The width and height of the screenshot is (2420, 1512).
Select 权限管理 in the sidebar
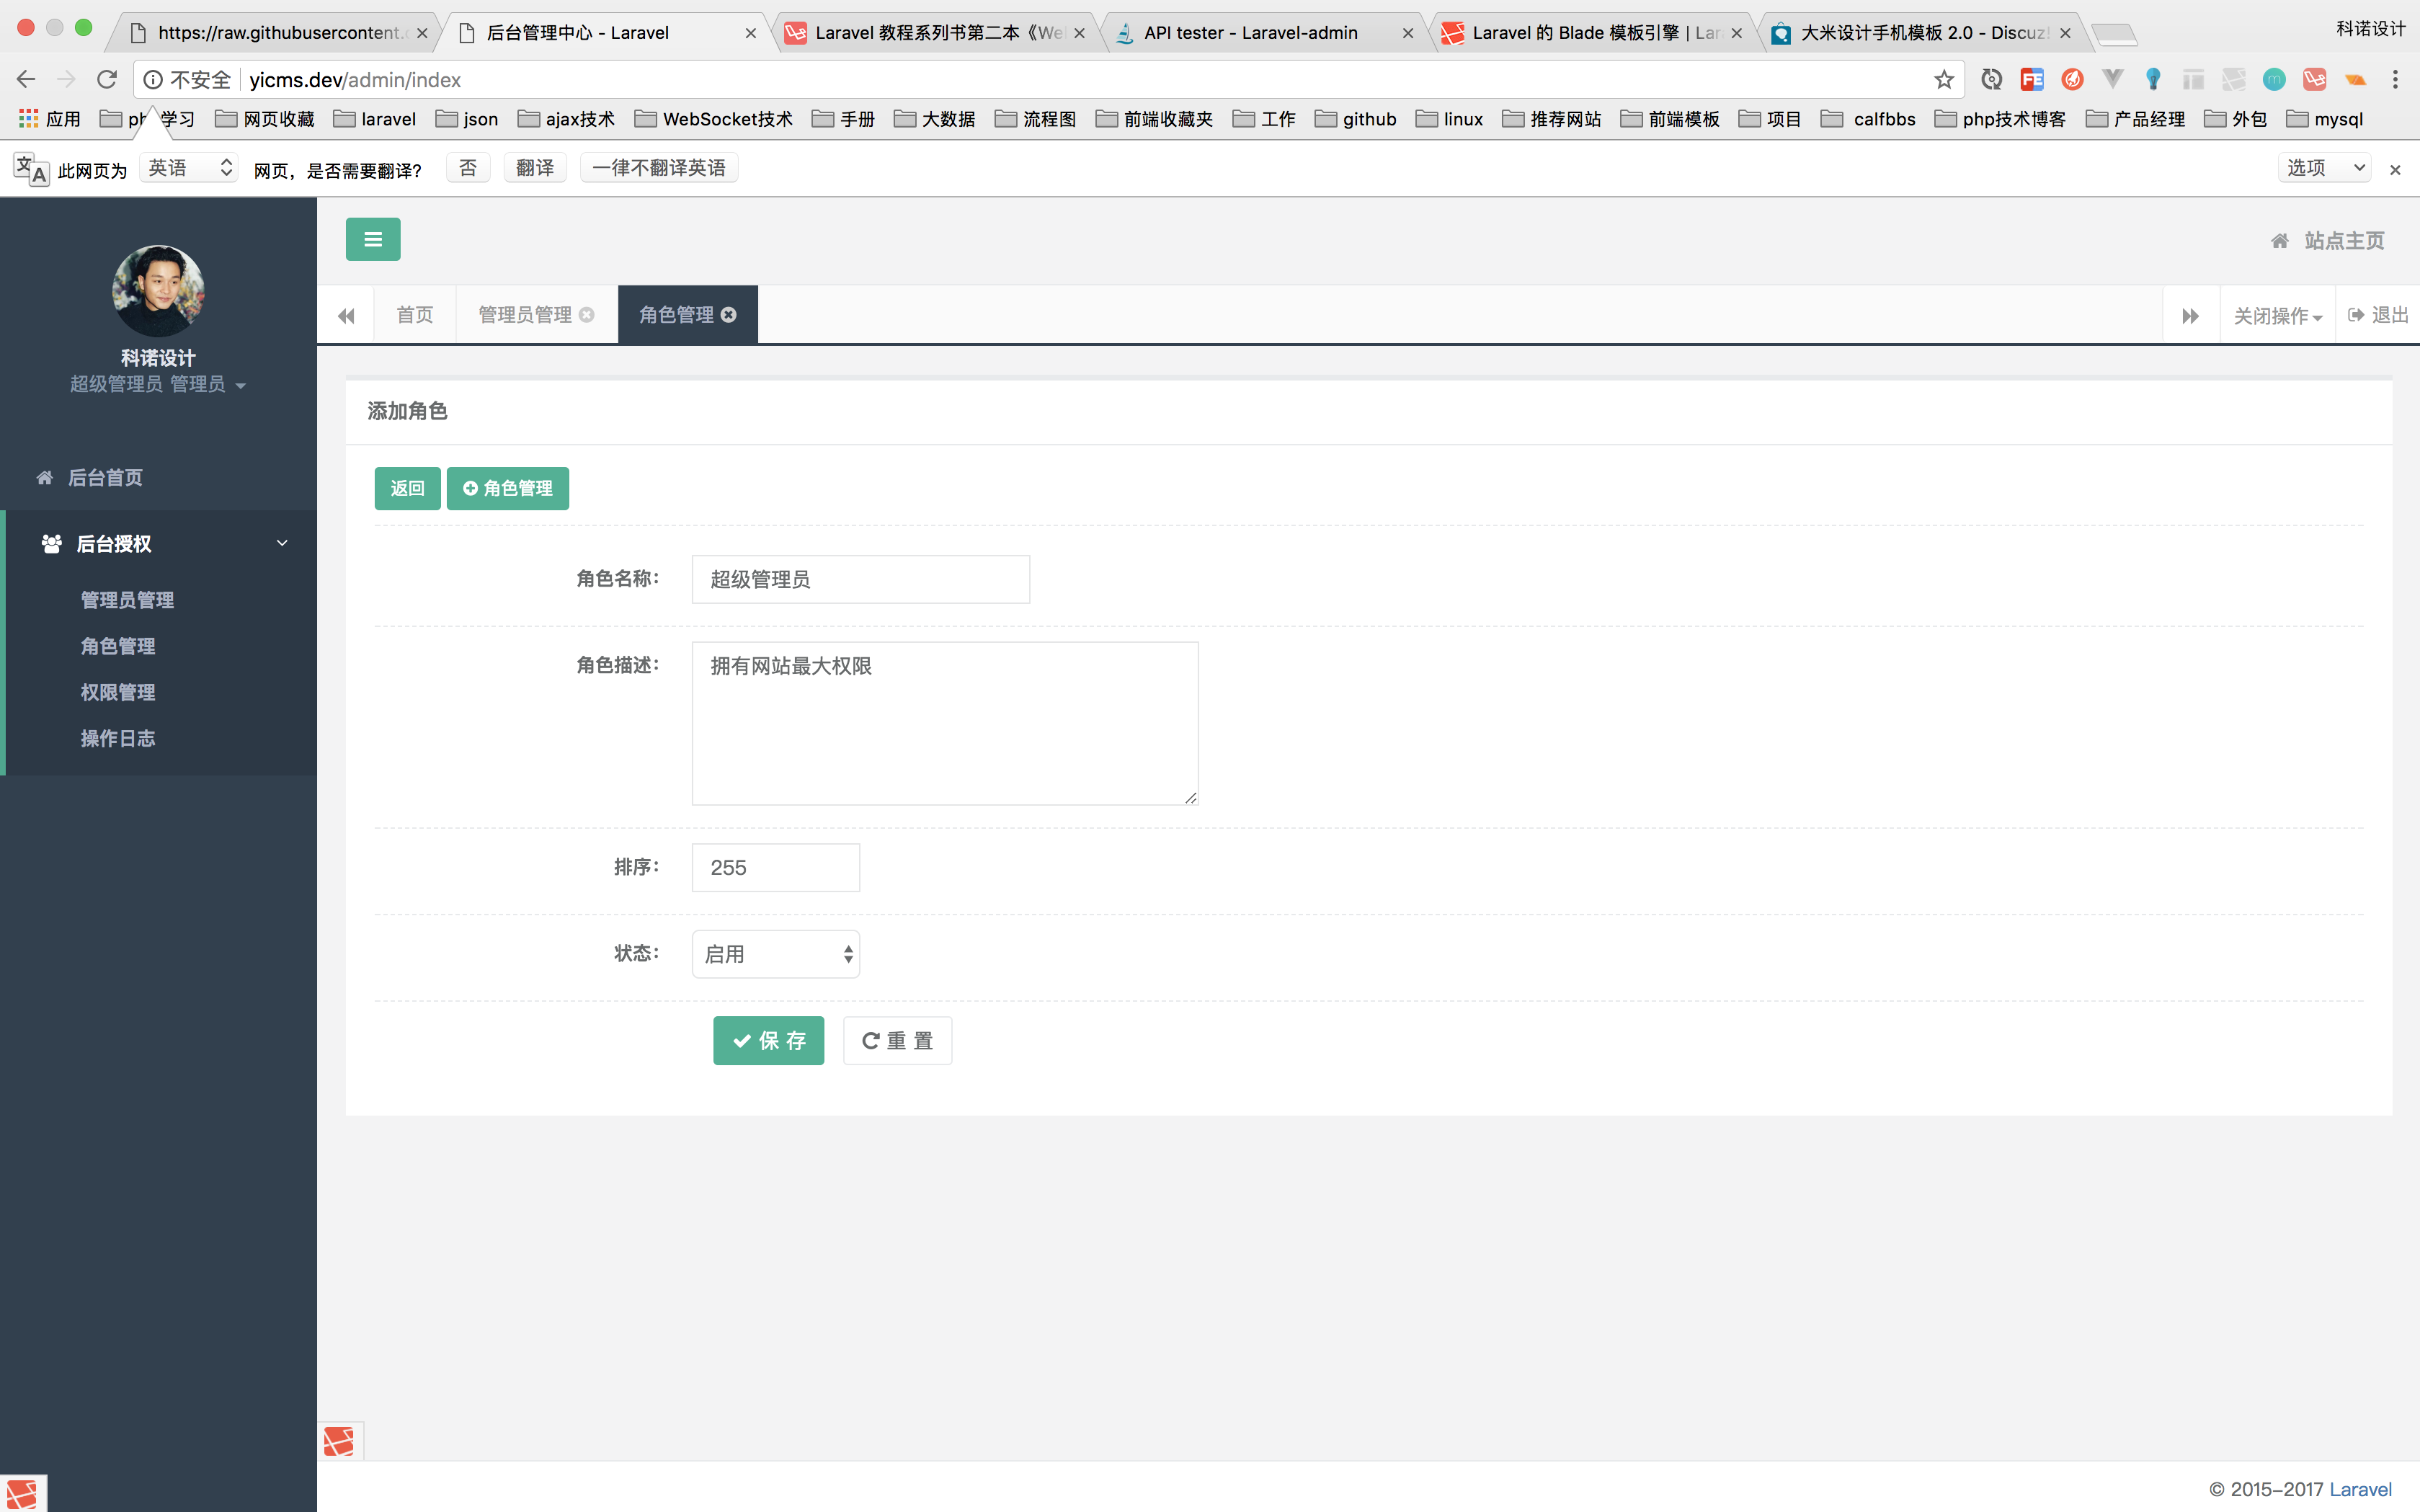click(x=118, y=692)
